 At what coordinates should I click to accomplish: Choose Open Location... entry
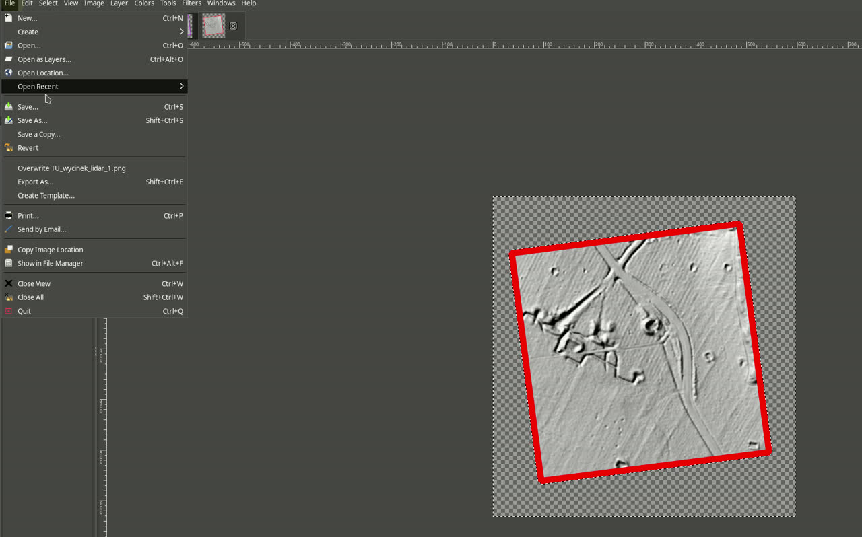94,73
